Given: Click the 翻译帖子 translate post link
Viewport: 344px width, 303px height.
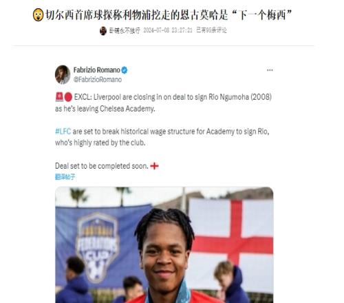Looking at the screenshot, I should pyautogui.click(x=65, y=177).
